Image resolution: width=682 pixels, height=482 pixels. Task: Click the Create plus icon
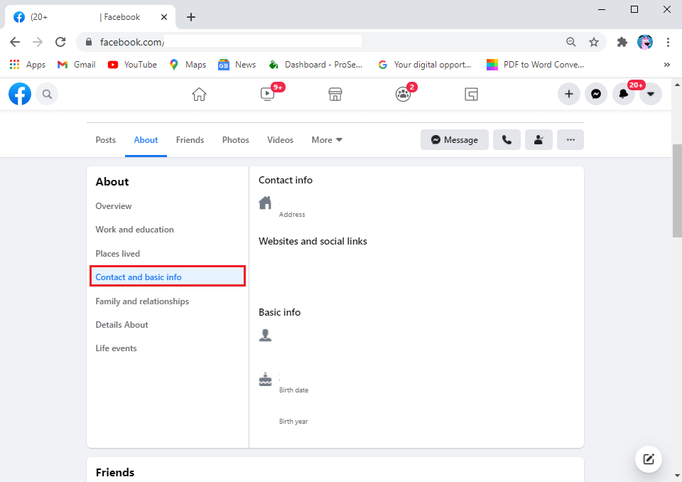[568, 94]
